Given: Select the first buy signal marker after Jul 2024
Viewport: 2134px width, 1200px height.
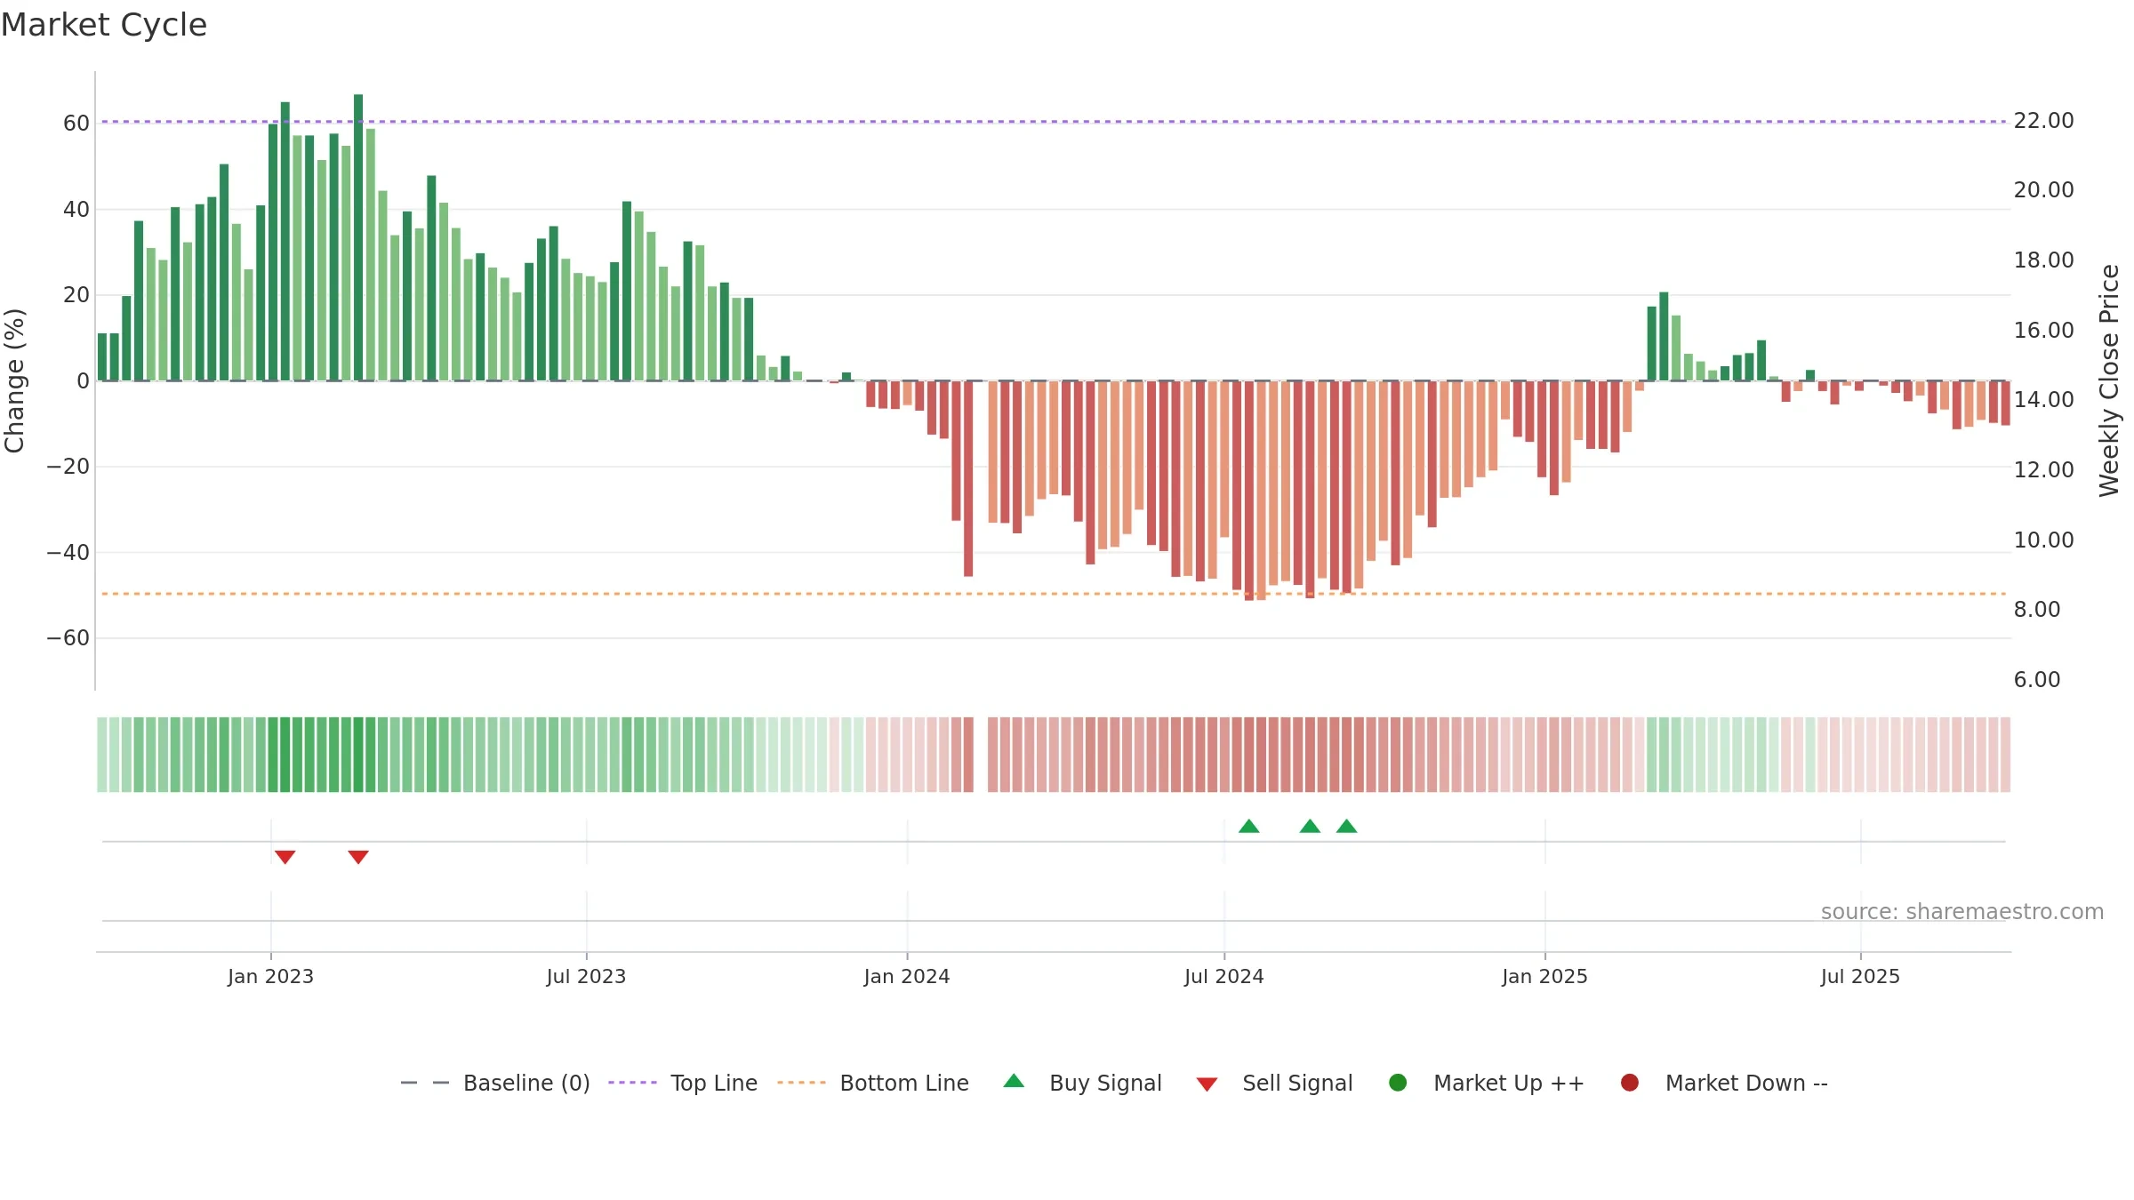Looking at the screenshot, I should (1249, 826).
